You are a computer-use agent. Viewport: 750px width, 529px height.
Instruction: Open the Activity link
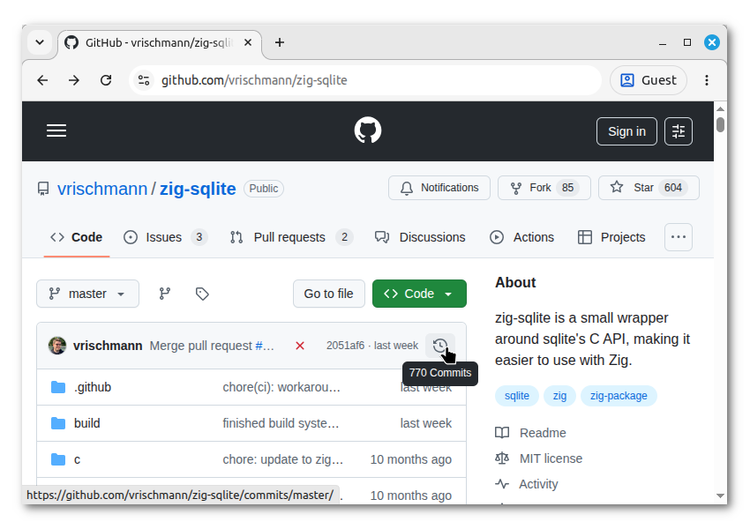tap(538, 484)
